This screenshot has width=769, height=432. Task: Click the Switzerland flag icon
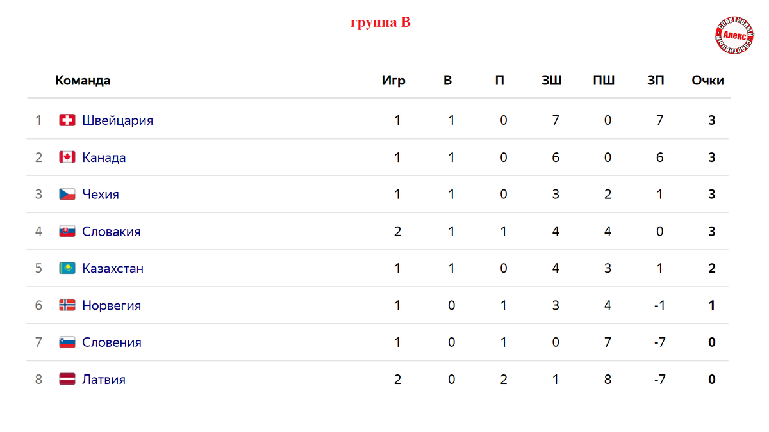click(67, 120)
